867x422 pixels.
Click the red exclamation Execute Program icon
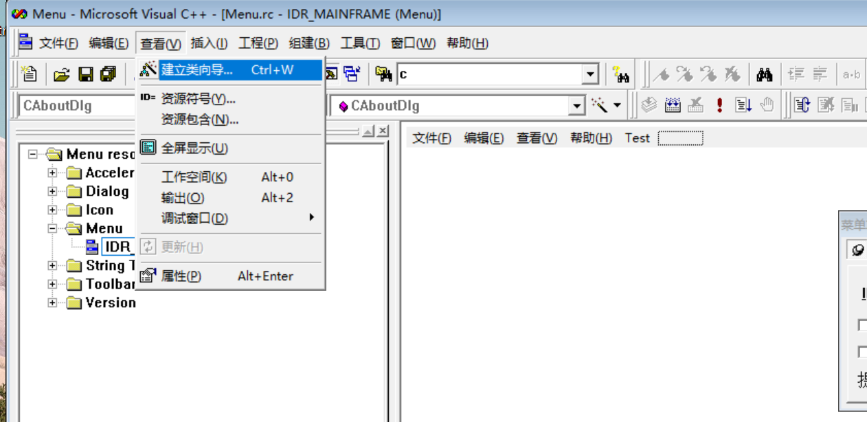tap(719, 105)
